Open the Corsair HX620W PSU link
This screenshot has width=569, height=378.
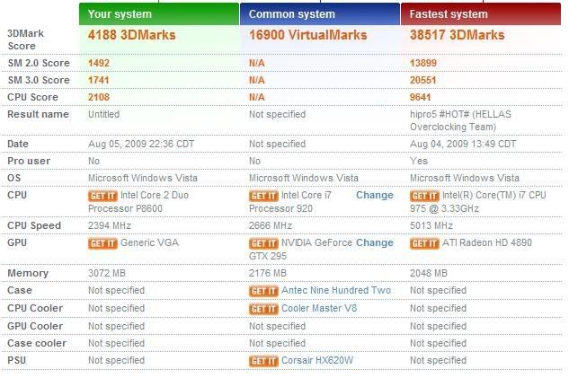click(316, 361)
